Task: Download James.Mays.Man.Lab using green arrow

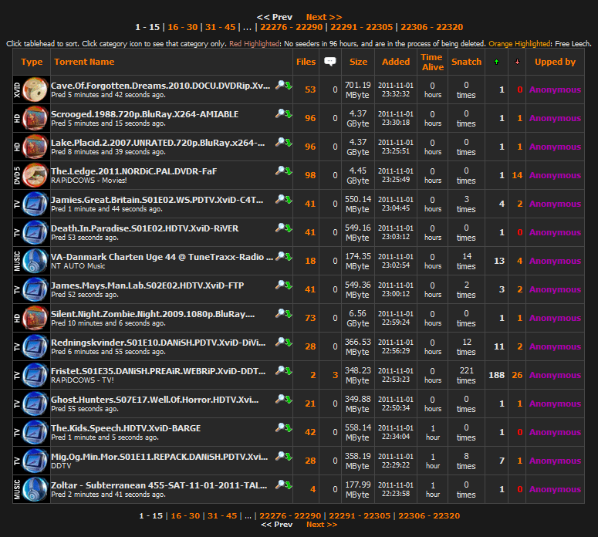Action: [x=289, y=285]
